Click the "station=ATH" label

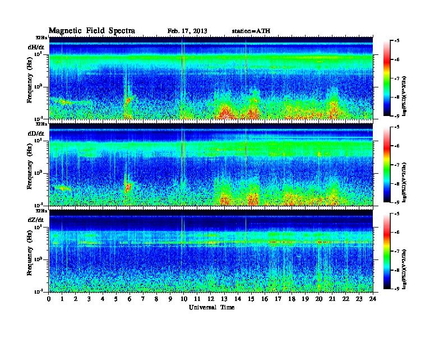tap(251, 31)
